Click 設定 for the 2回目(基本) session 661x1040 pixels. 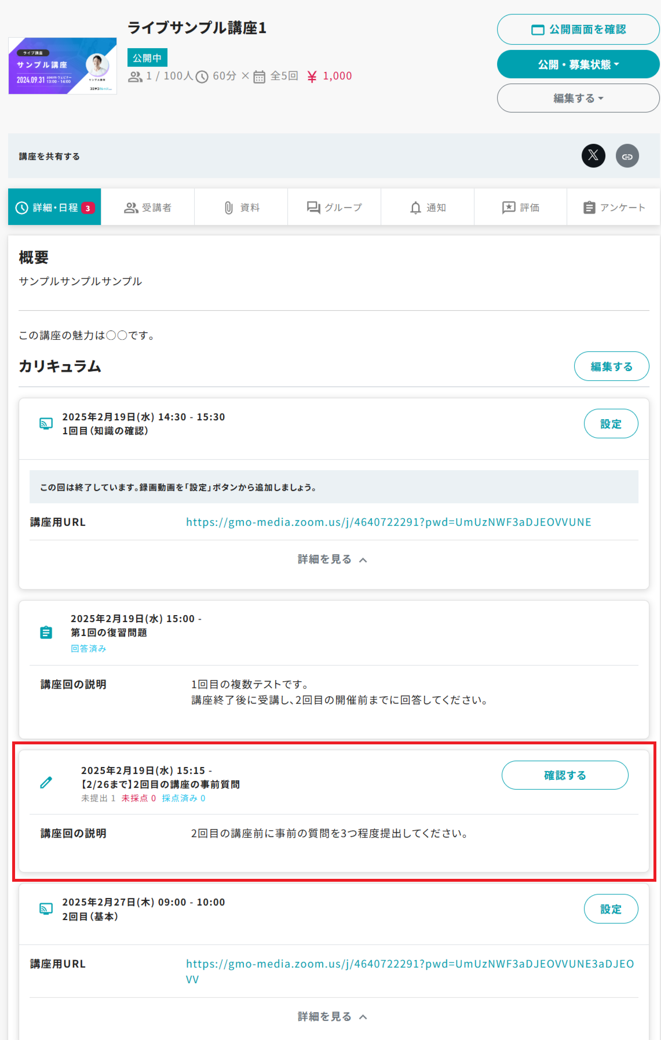(x=611, y=909)
